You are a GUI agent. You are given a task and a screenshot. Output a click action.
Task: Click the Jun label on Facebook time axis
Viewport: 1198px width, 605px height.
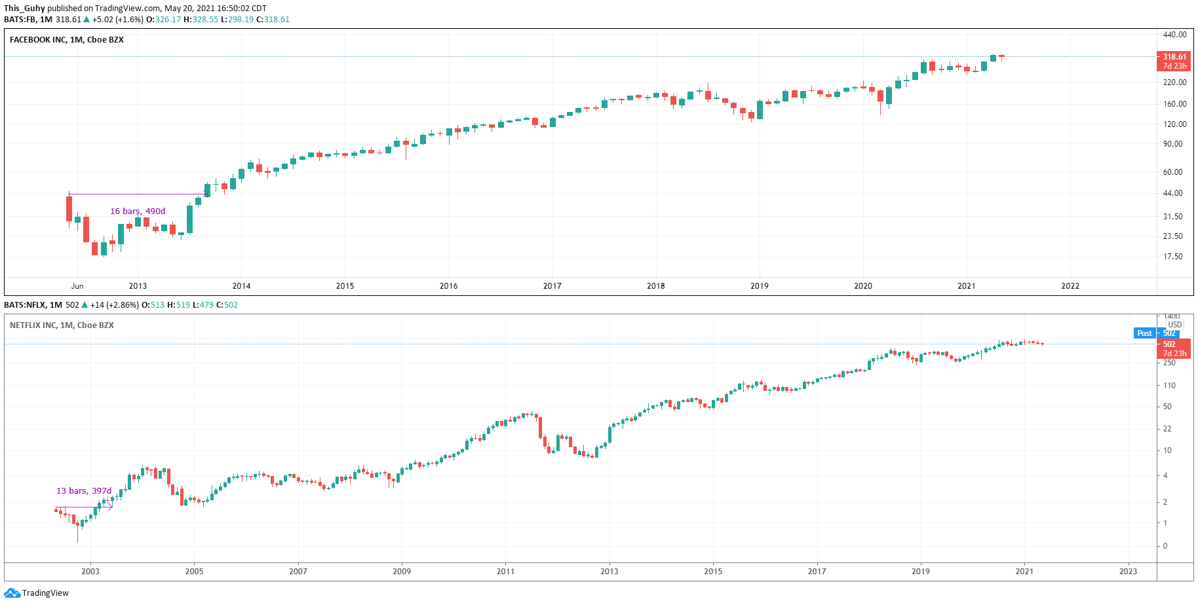pos(77,286)
